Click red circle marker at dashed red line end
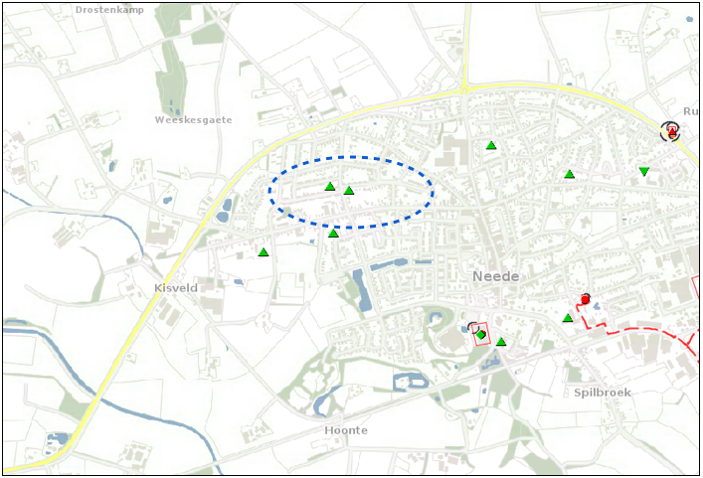 click(585, 299)
